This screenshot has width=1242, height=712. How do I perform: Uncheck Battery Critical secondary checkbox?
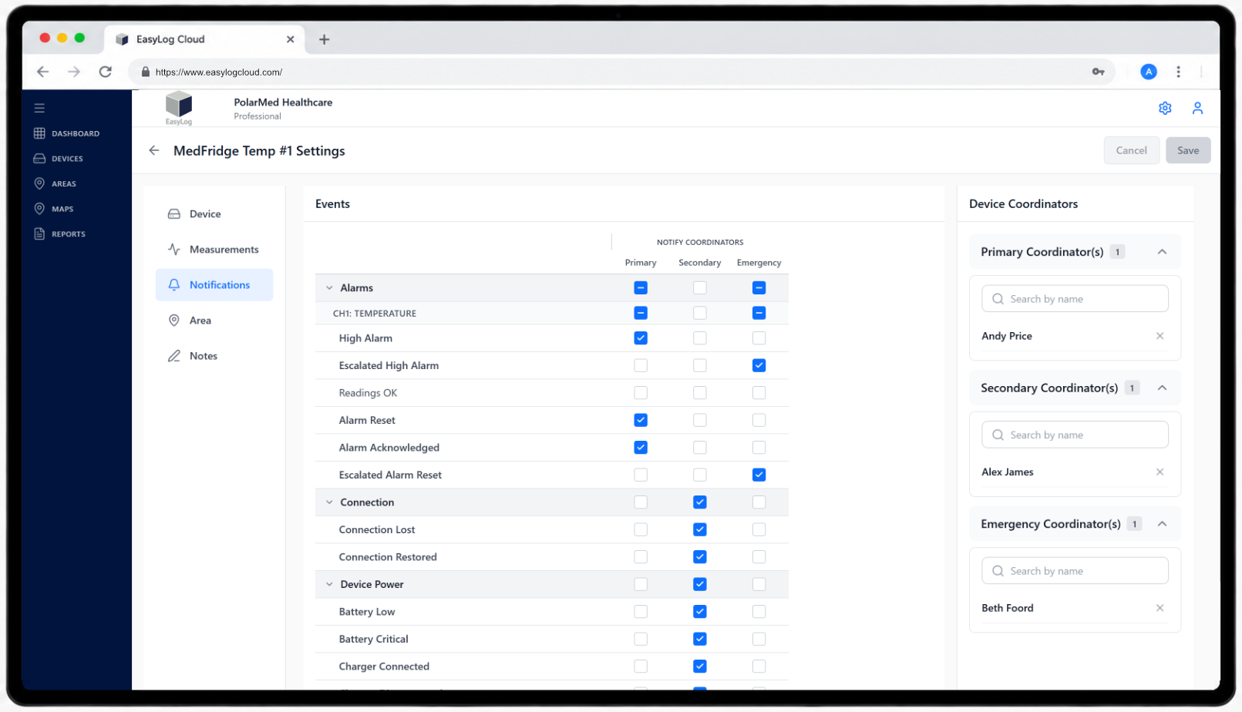pos(700,639)
